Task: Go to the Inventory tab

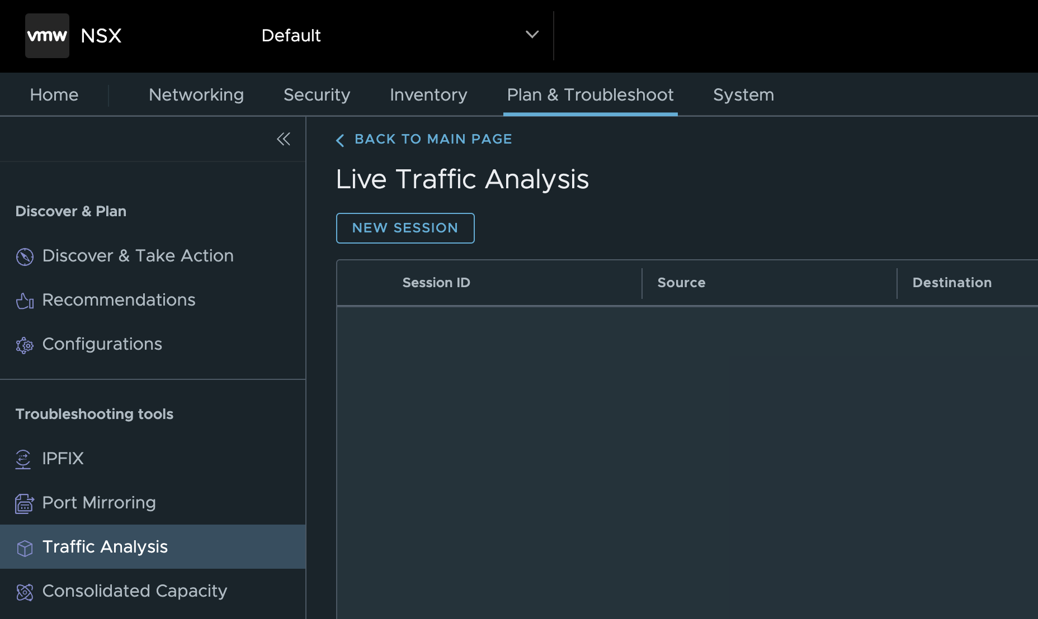Action: (x=428, y=95)
